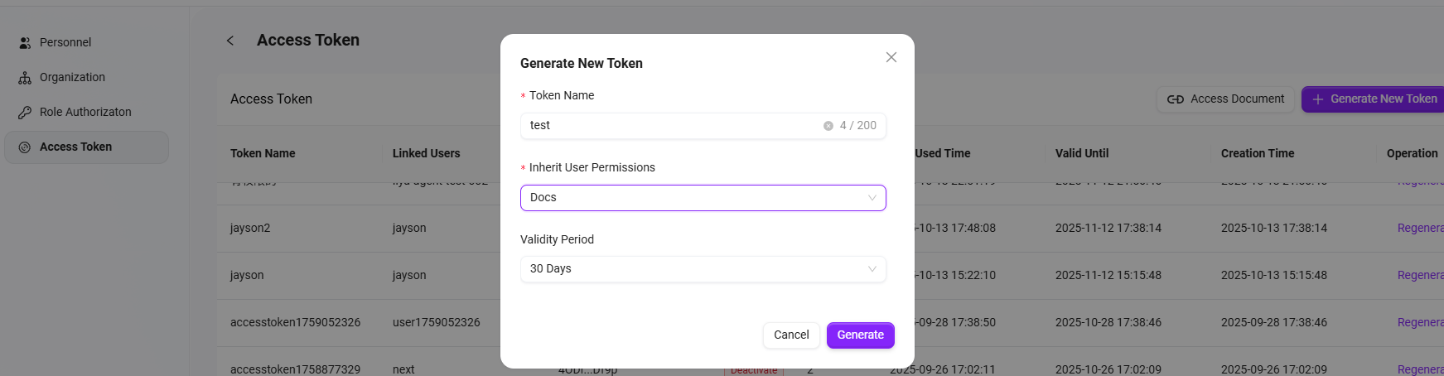Click the Access Token sidebar icon

click(25, 147)
